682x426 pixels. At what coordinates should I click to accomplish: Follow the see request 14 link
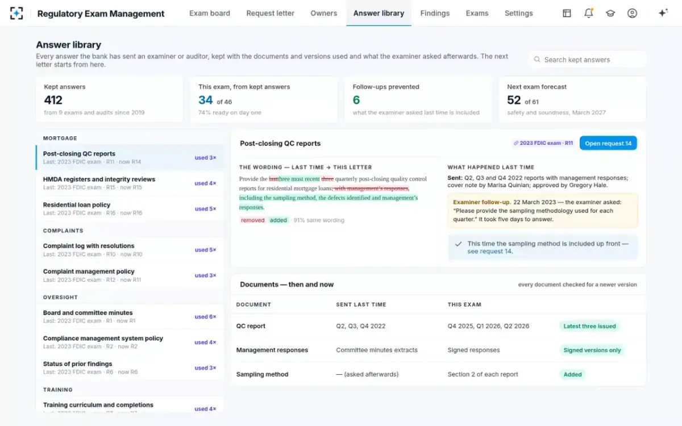[490, 251]
